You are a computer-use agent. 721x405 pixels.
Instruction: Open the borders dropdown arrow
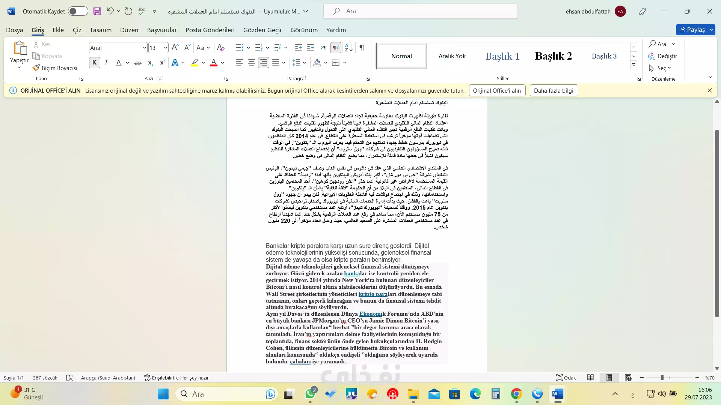point(345,63)
